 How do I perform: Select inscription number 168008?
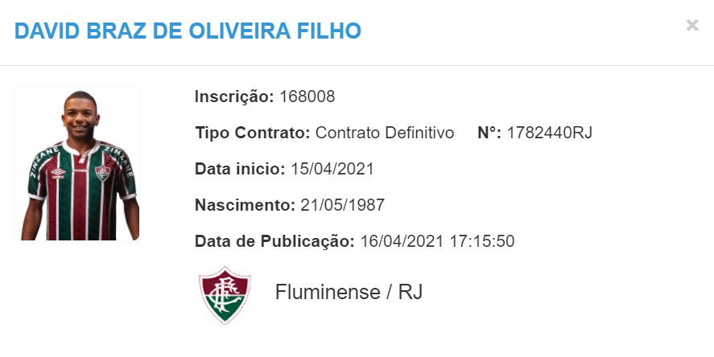coord(307,96)
